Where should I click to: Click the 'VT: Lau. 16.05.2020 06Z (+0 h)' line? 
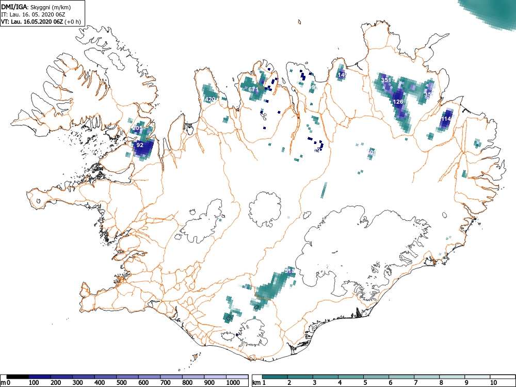41,22
